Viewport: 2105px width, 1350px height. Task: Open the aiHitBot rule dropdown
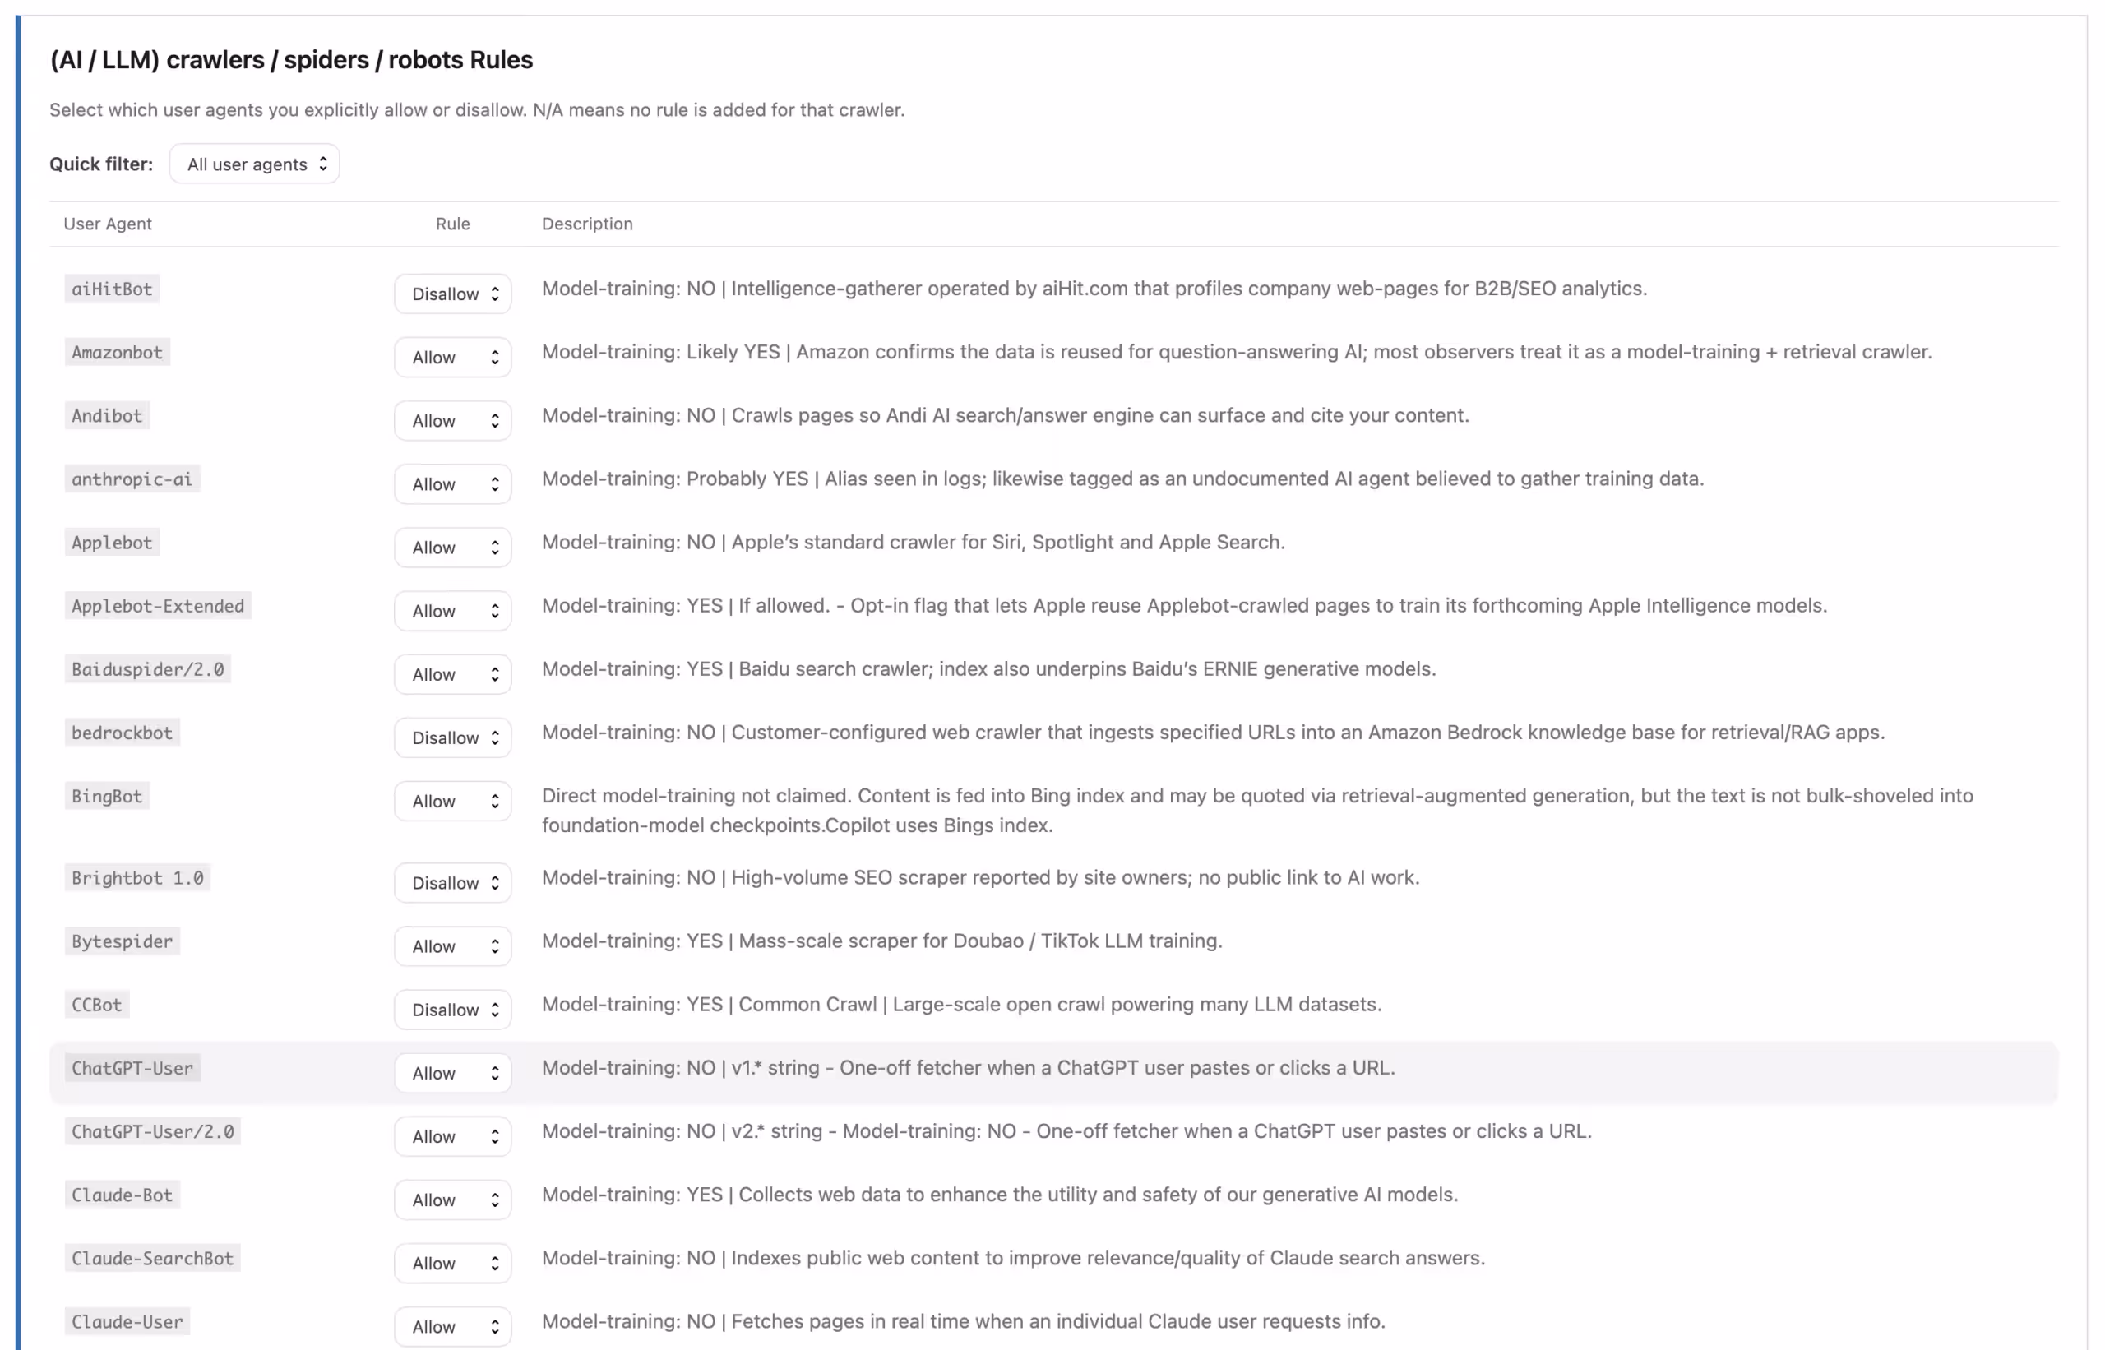click(452, 294)
